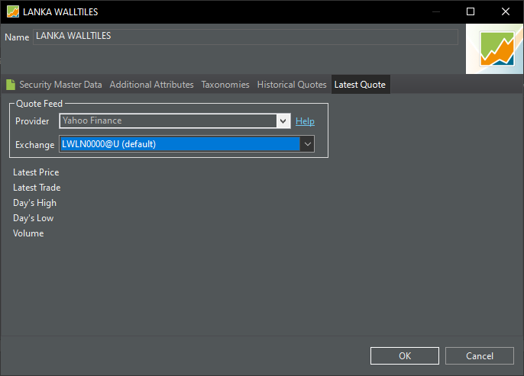Click the Portfolio Performance title bar icon

pyautogui.click(x=13, y=11)
